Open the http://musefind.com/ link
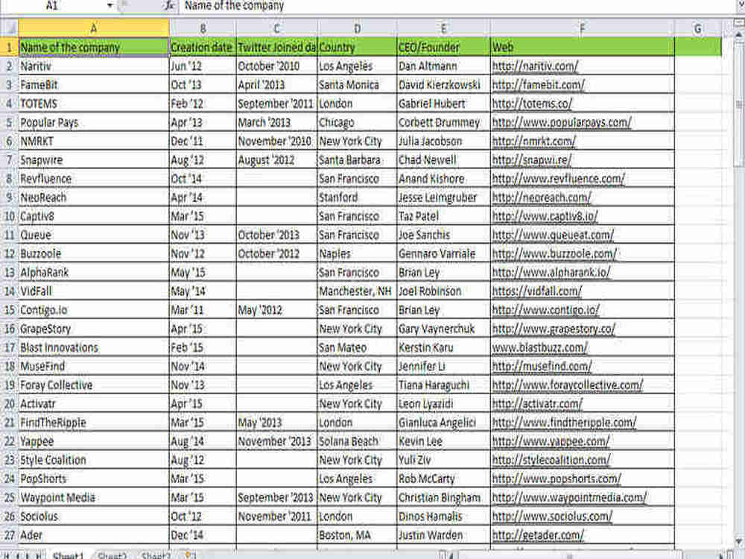 click(542, 366)
